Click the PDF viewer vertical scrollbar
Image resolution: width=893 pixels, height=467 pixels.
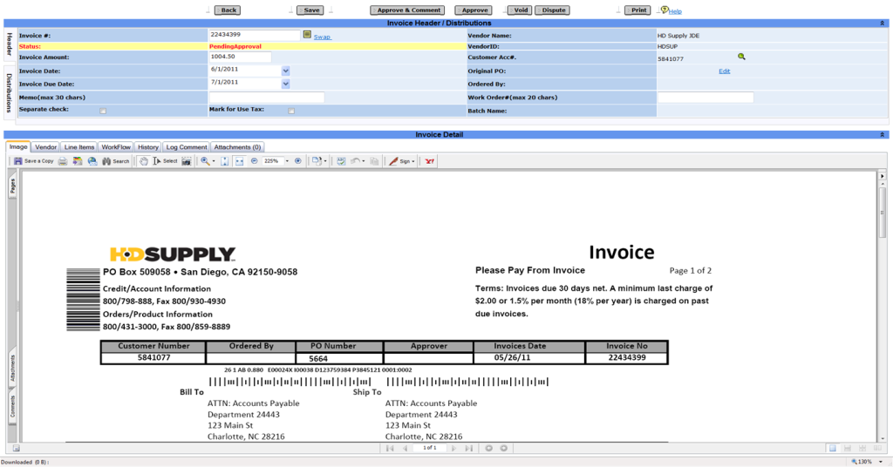coord(883,212)
